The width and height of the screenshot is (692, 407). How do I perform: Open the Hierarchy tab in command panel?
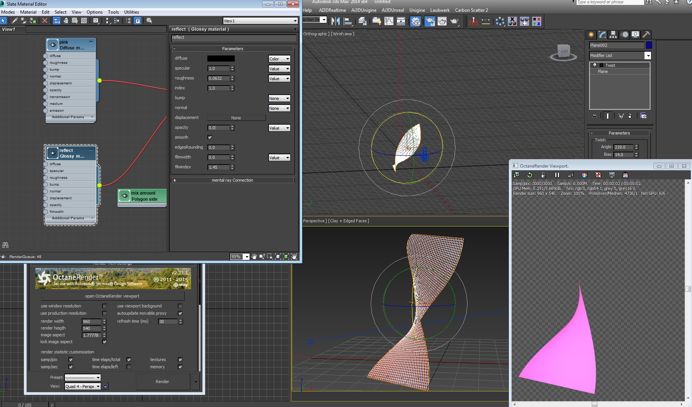point(613,35)
